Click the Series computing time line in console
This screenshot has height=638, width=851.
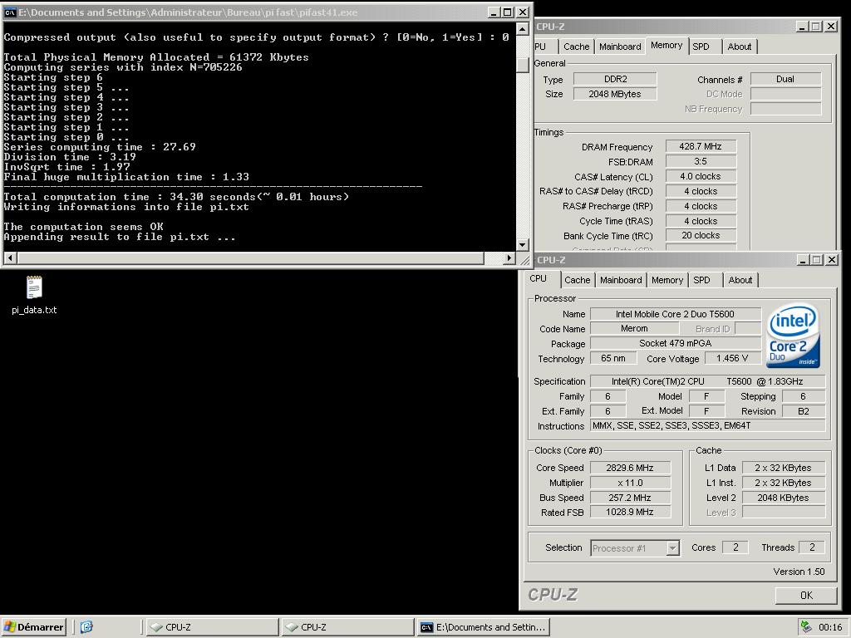(x=100, y=147)
